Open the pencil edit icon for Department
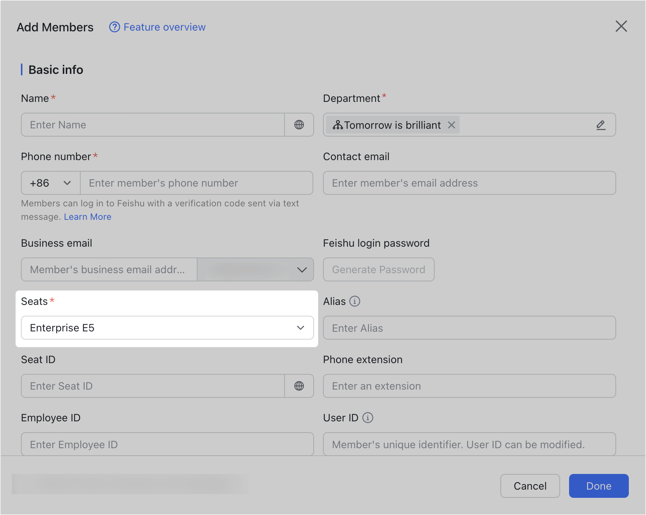The height and width of the screenshot is (515, 646). point(601,125)
